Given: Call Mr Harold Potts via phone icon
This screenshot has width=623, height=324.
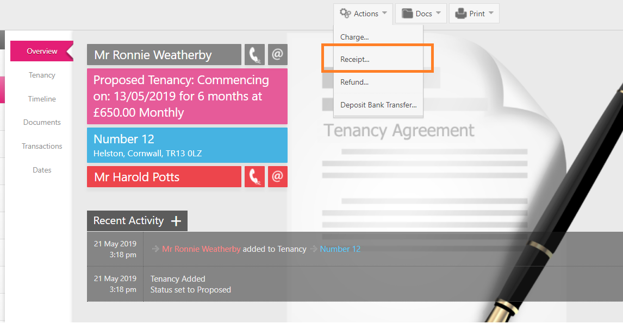Looking at the screenshot, I should click(x=254, y=176).
